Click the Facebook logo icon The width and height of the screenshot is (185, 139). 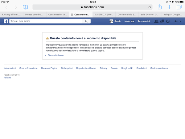[x=6, y=21]
